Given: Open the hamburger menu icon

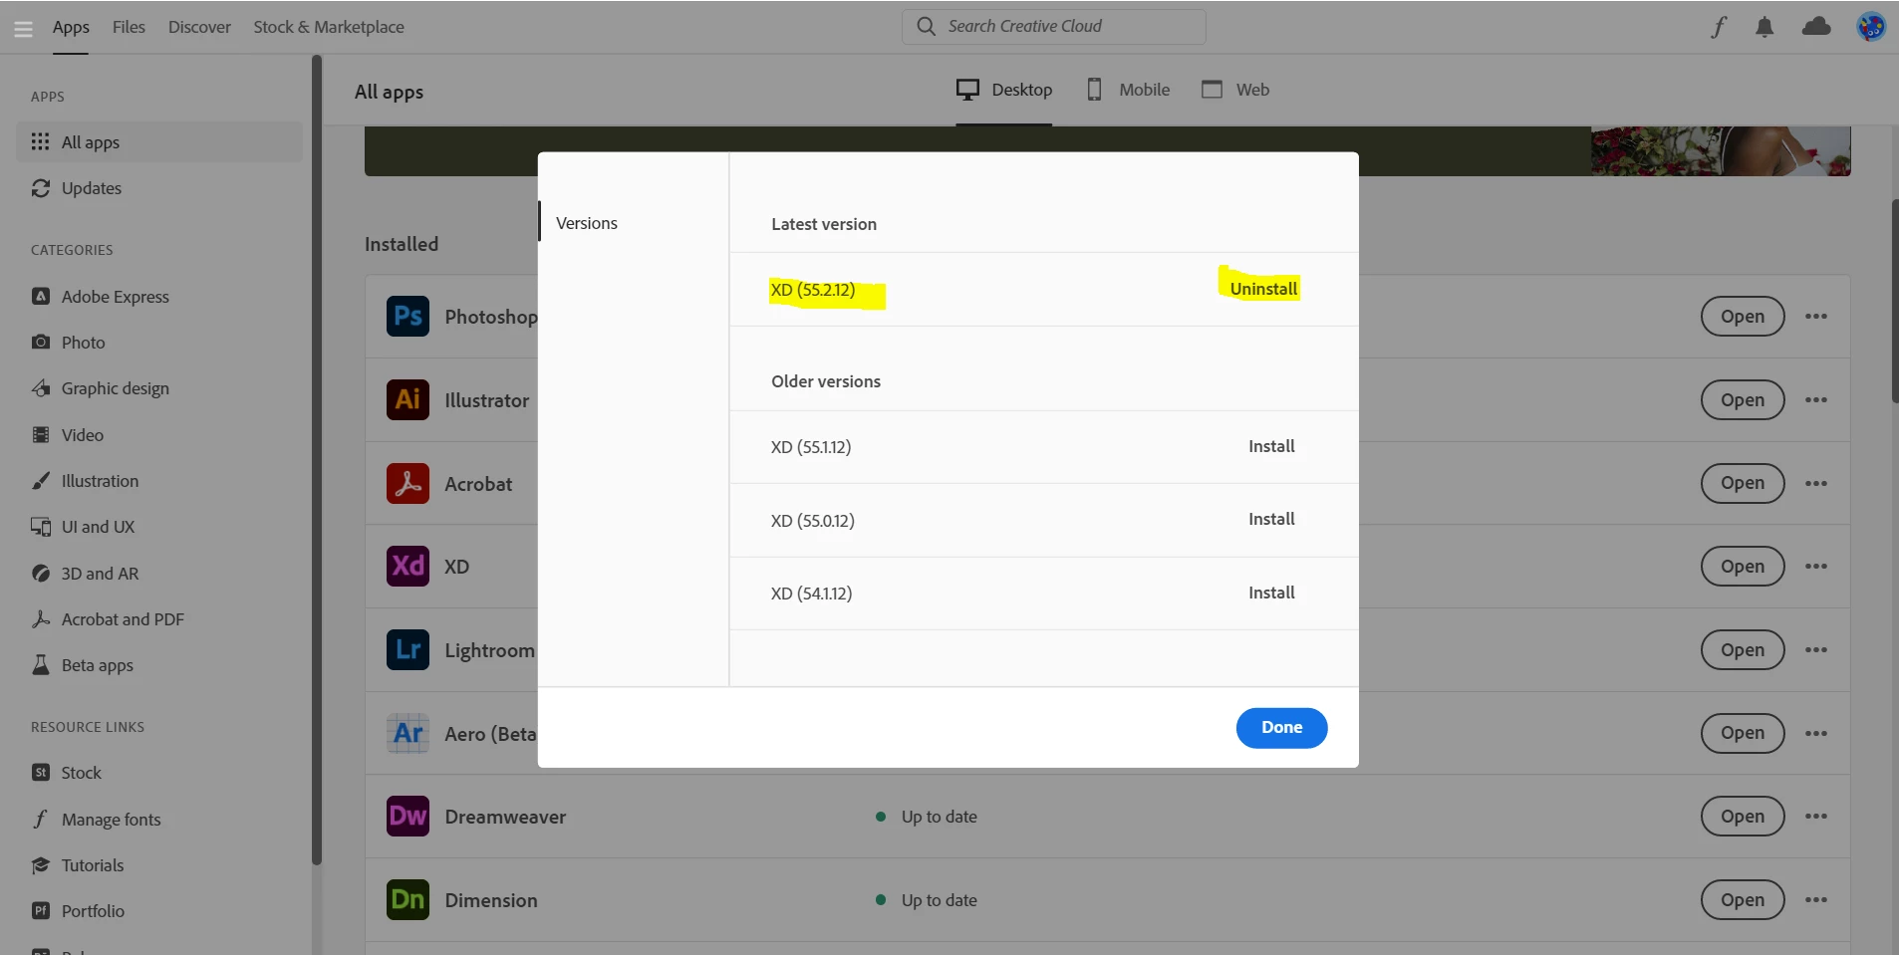Looking at the screenshot, I should [x=23, y=28].
